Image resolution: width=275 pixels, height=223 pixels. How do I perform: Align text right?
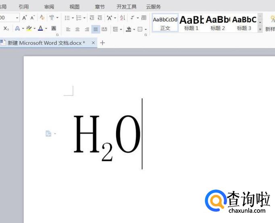tap(87, 29)
